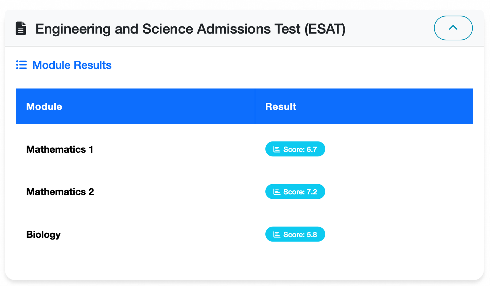
Task: Select the Mathematics 1 module name
Action: tap(60, 149)
